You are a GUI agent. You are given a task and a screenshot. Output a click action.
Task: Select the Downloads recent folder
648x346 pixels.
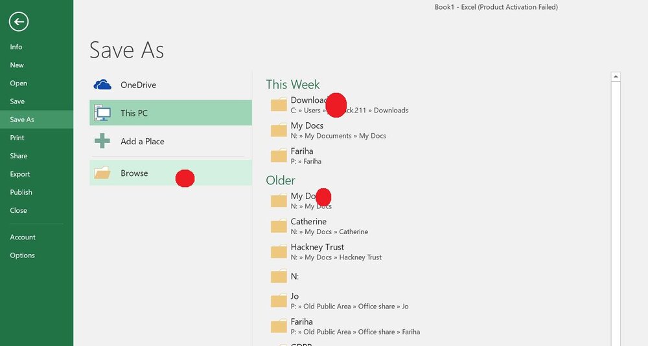pos(436,105)
